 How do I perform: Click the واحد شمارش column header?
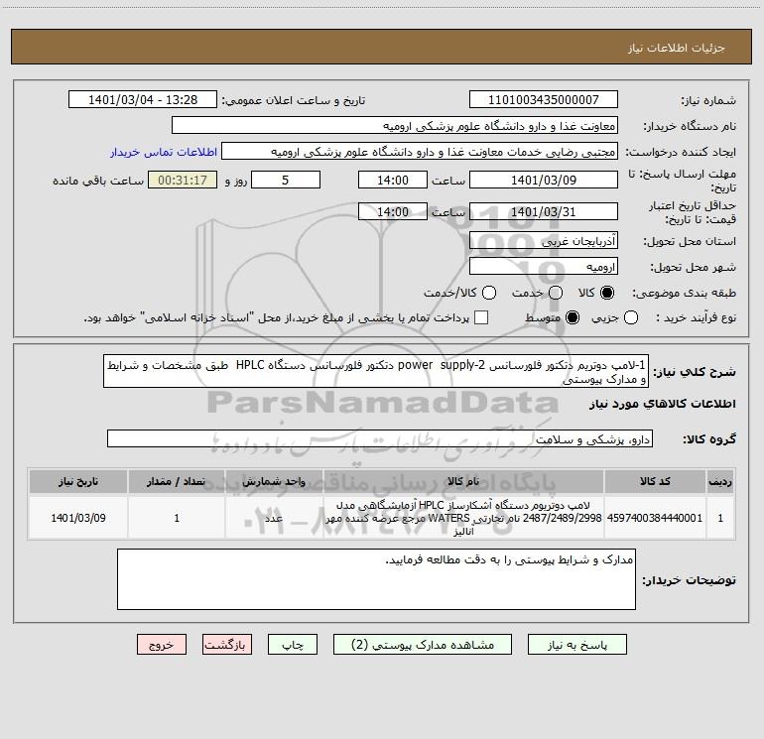pos(274,482)
